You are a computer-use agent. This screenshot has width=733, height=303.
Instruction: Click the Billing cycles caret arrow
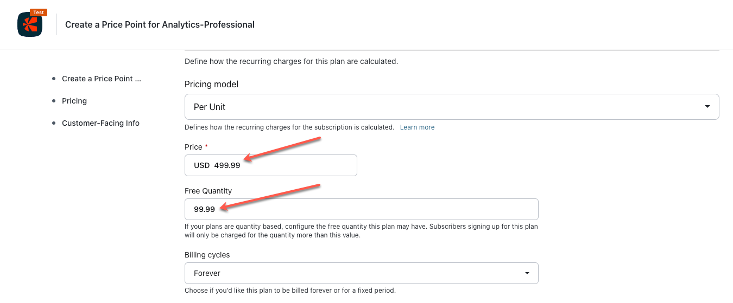[527, 273]
